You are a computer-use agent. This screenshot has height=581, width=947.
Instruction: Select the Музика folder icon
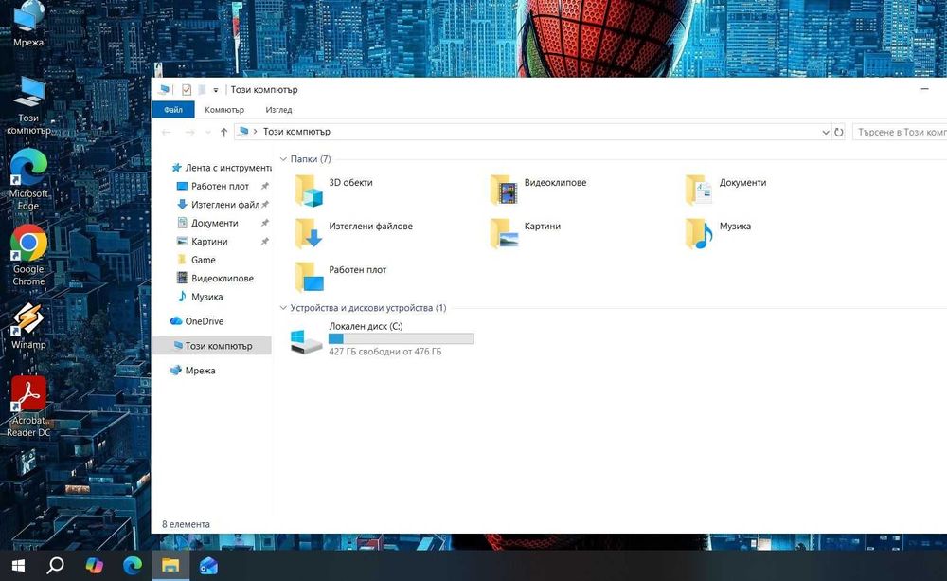[x=699, y=234]
